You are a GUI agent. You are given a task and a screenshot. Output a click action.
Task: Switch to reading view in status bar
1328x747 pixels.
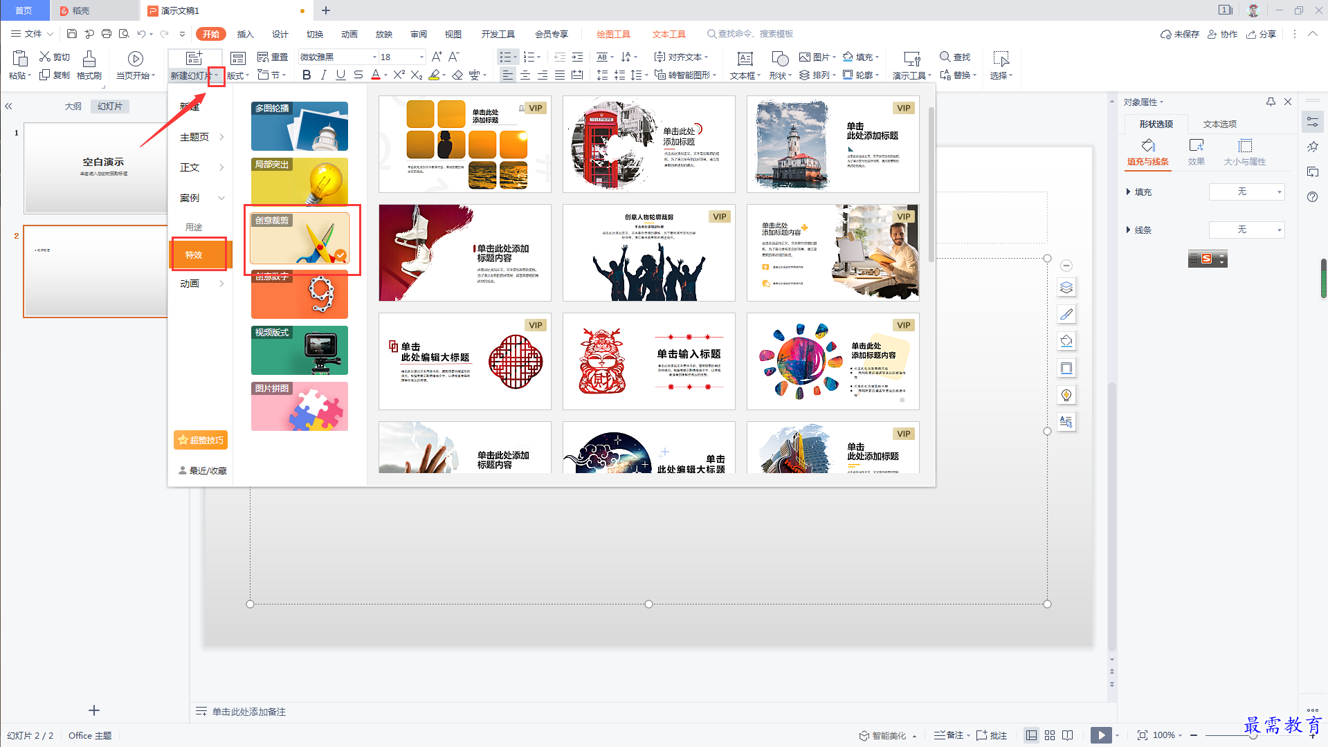[x=1068, y=735]
